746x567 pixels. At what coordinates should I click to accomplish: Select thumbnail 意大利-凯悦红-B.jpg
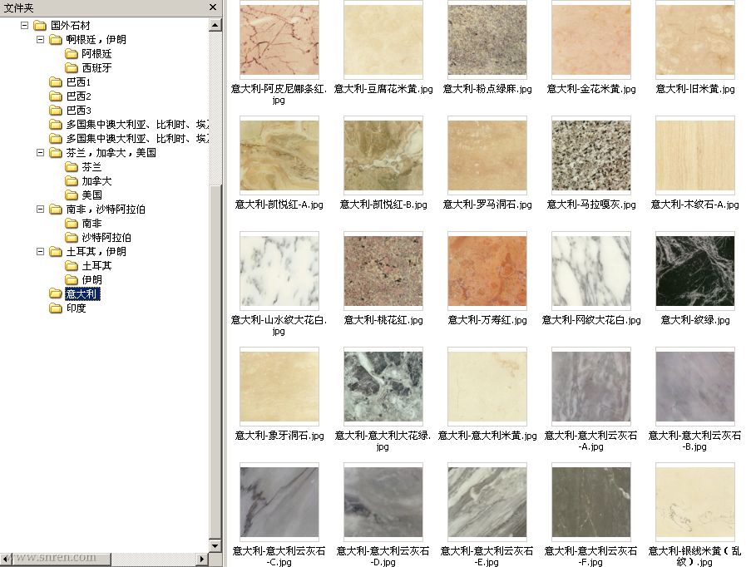[383, 155]
